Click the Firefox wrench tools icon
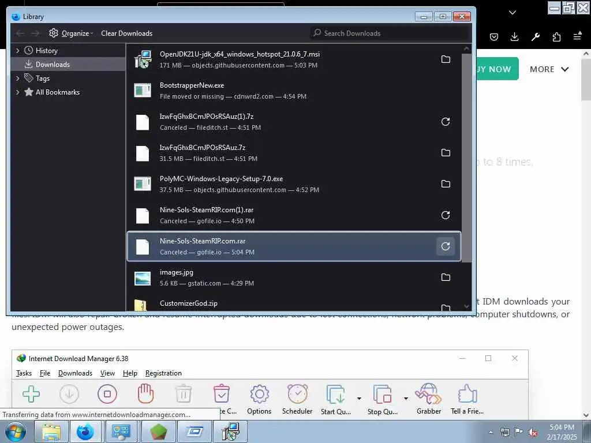The image size is (591, 443). coord(536,36)
